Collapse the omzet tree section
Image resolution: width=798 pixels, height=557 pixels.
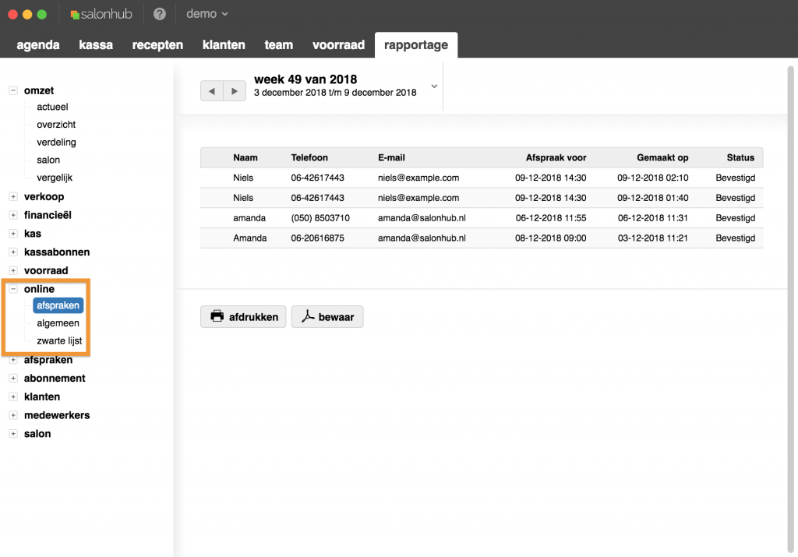(x=13, y=90)
